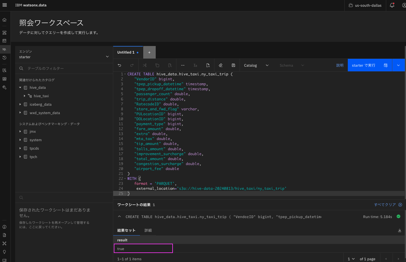Click the undo icon in editor toolbar
The width and height of the screenshot is (406, 262).
click(119, 65)
